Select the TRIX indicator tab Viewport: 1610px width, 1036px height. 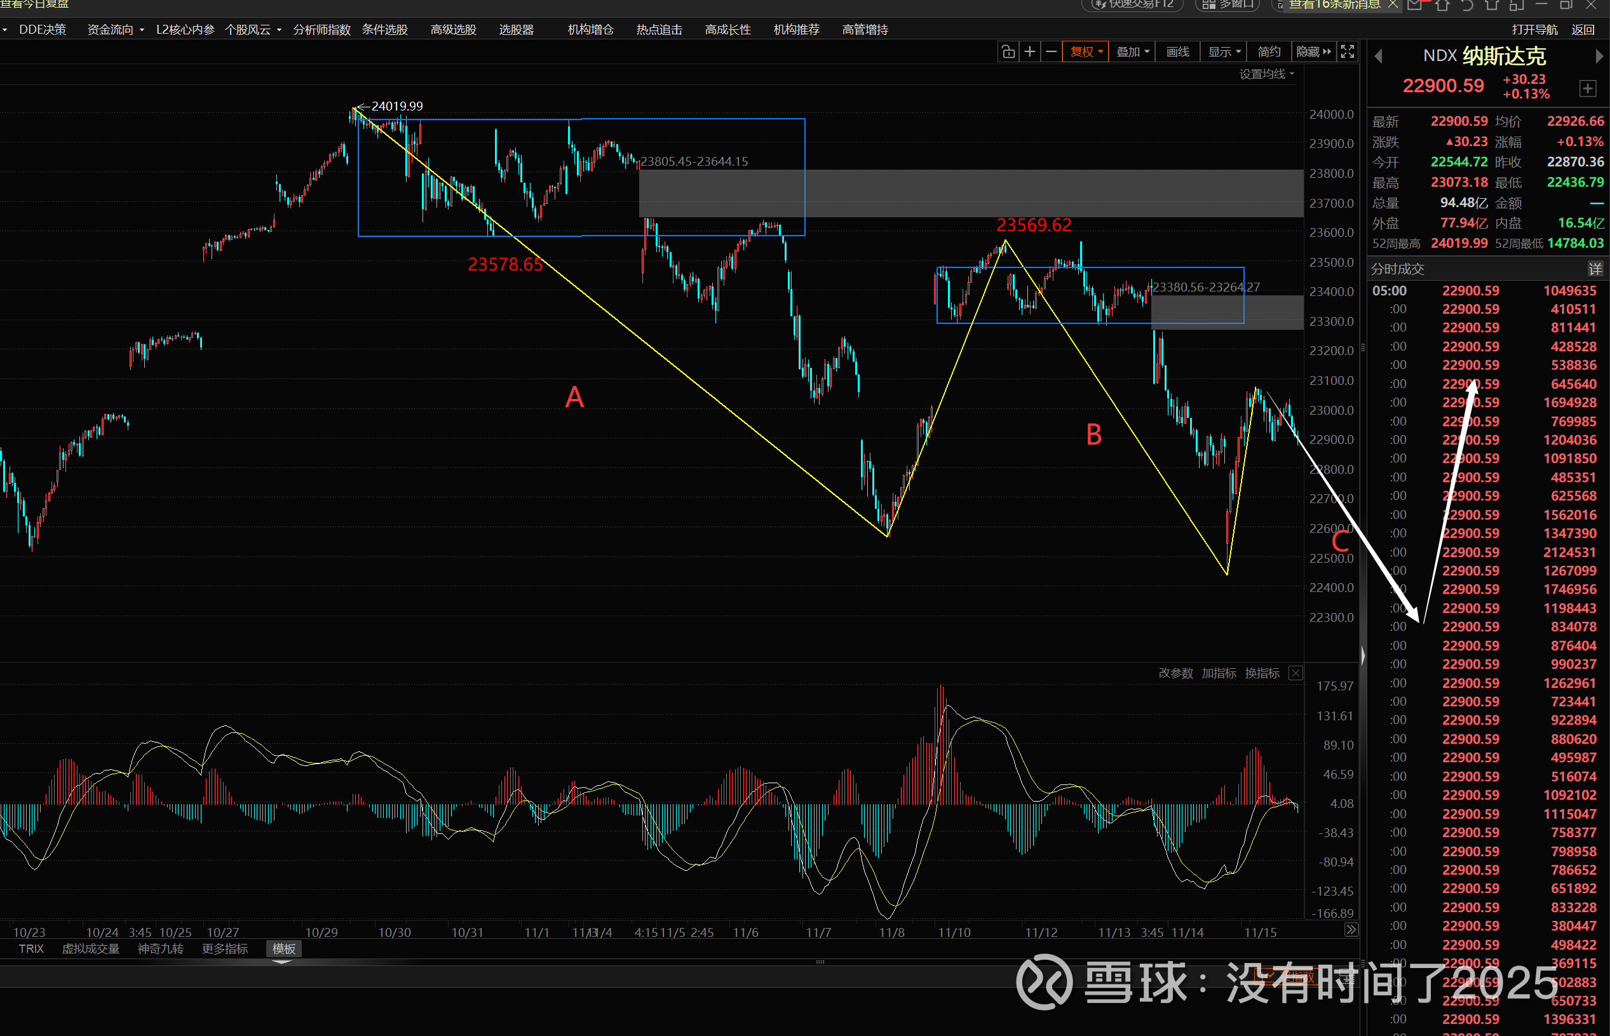[31, 948]
